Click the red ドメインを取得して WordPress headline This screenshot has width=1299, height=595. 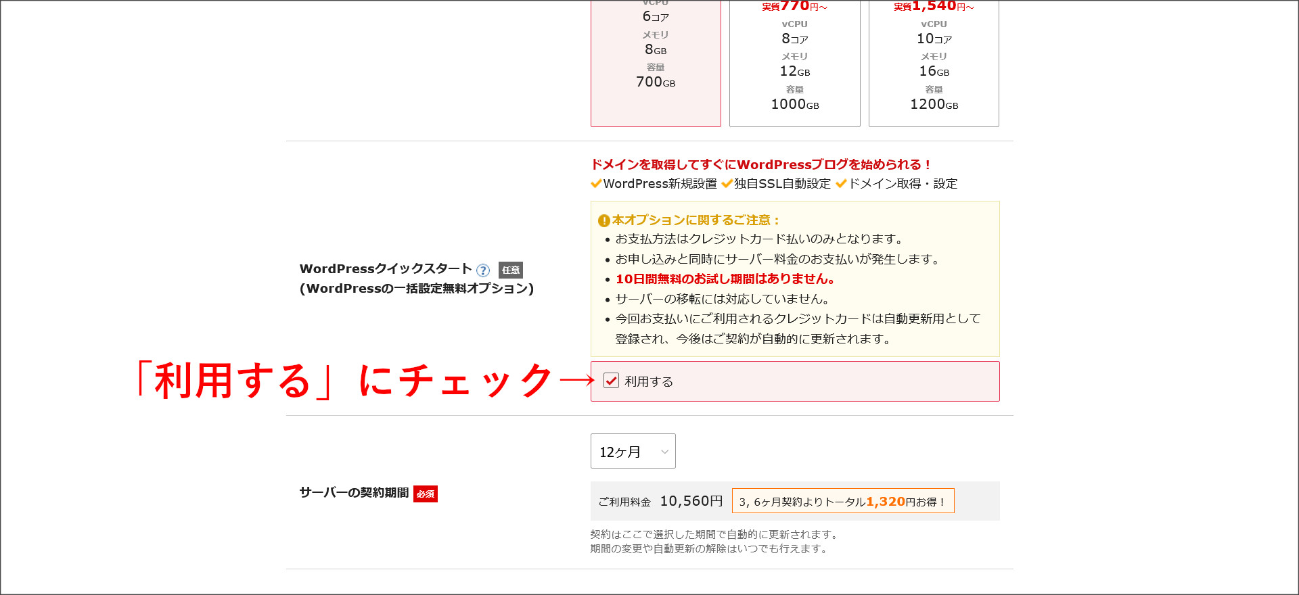coord(760,164)
